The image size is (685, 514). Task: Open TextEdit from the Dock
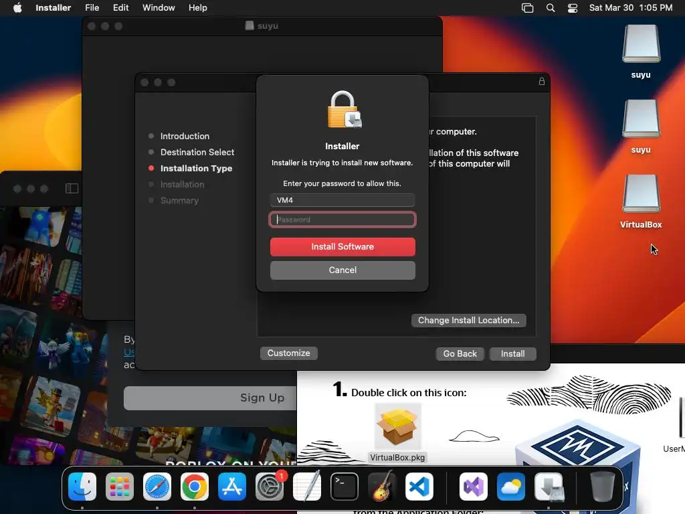point(306,487)
